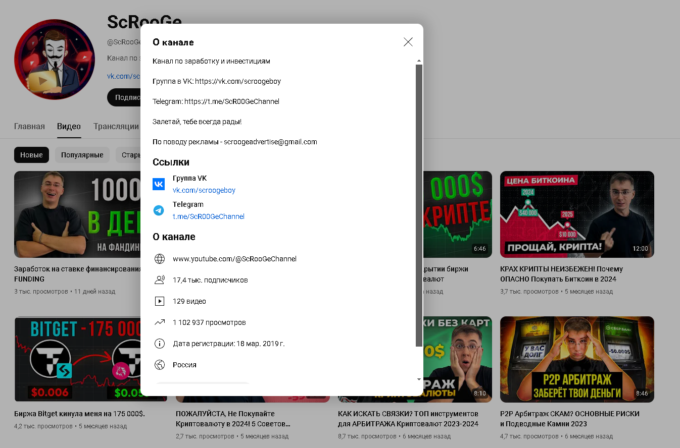The image size is (680, 448).
Task: Click the 1 102 937 просмотров text
Action: tap(209, 322)
